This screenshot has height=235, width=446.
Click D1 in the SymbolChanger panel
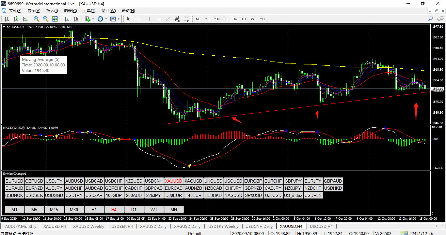pos(134,210)
